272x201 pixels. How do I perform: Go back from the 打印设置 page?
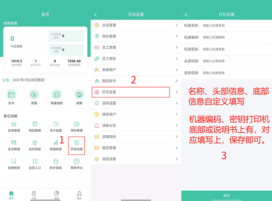tap(186, 14)
